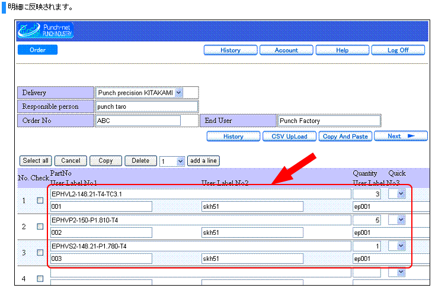Click the Punch-net logo
Screen dimensions: 432x288
click(46, 30)
